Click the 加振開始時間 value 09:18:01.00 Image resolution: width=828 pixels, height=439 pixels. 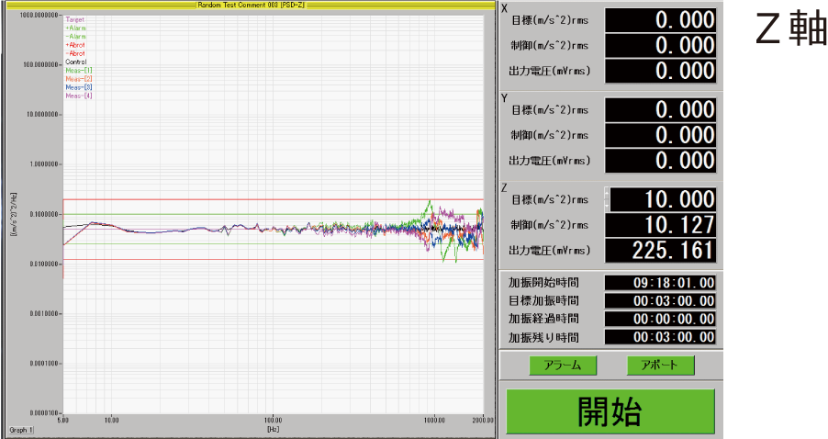(x=661, y=283)
